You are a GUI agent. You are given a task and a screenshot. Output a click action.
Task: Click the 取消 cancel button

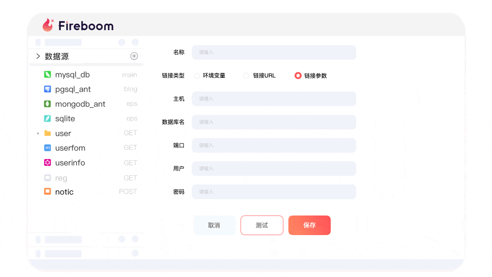(x=214, y=225)
